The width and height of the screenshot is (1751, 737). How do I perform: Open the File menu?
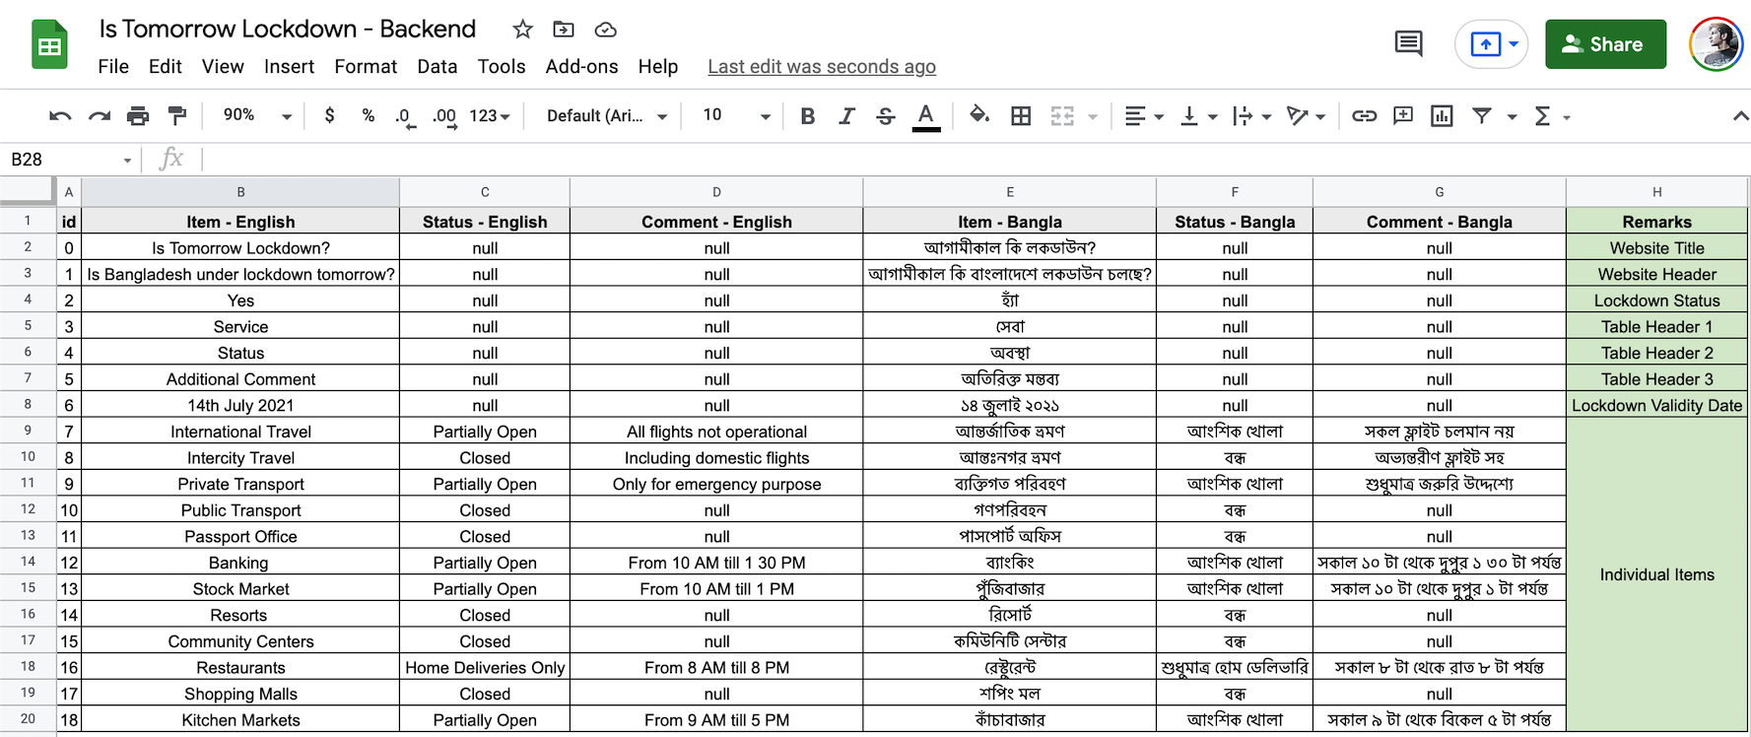(x=113, y=67)
